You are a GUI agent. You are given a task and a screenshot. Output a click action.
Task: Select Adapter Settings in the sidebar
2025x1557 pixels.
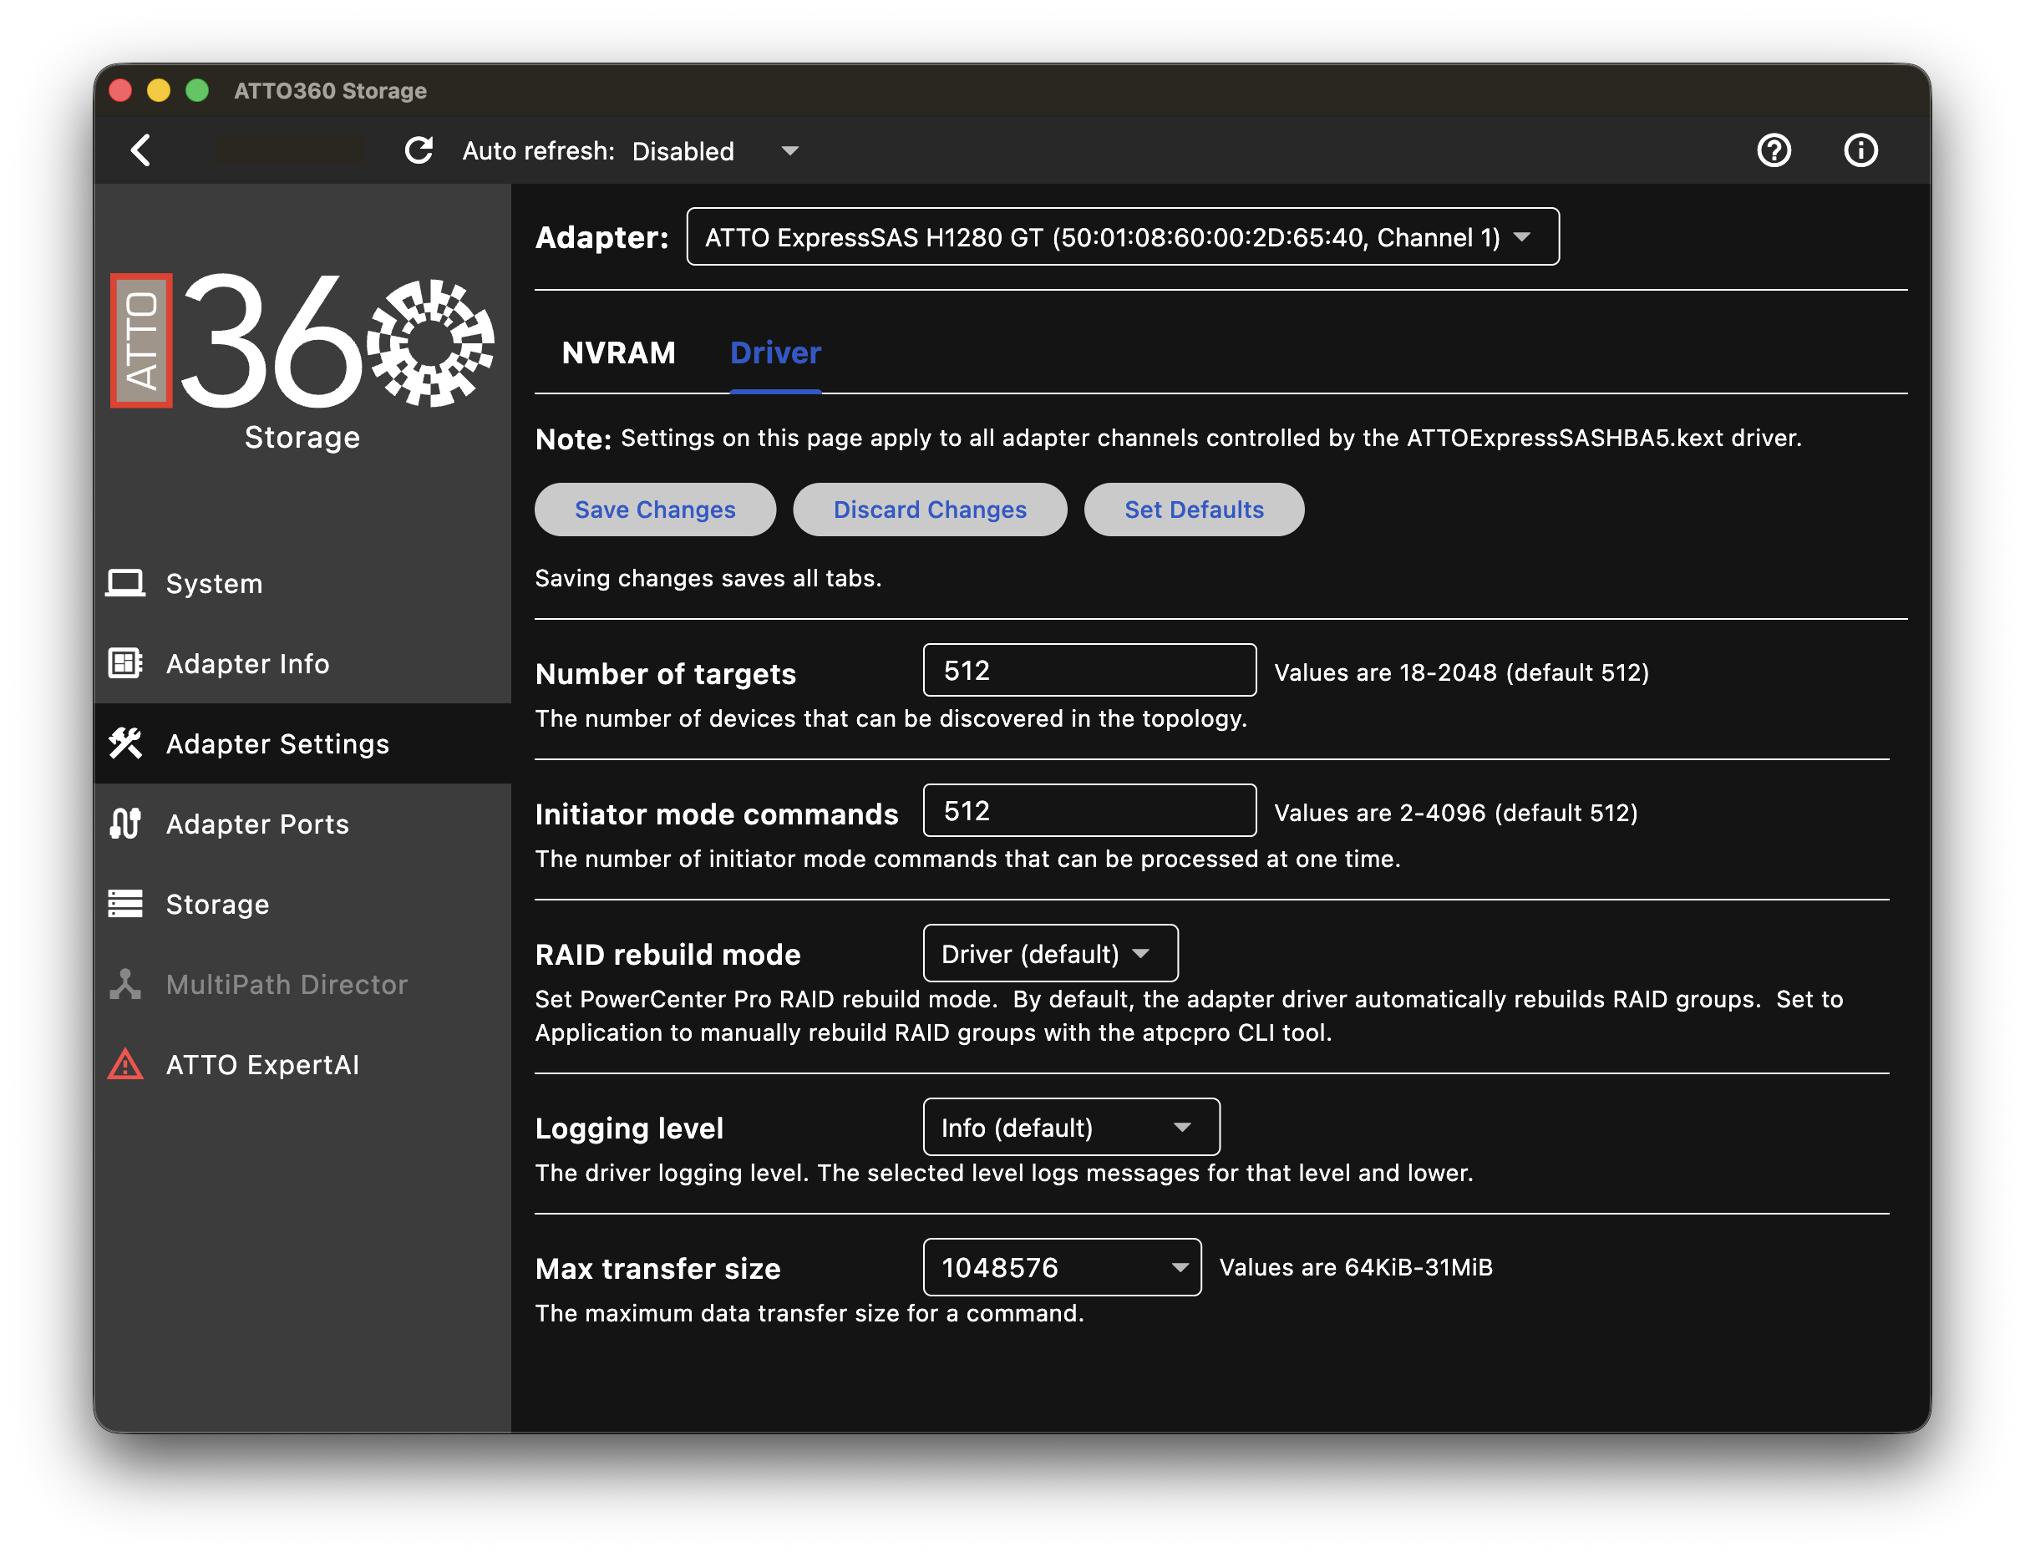coord(277,744)
